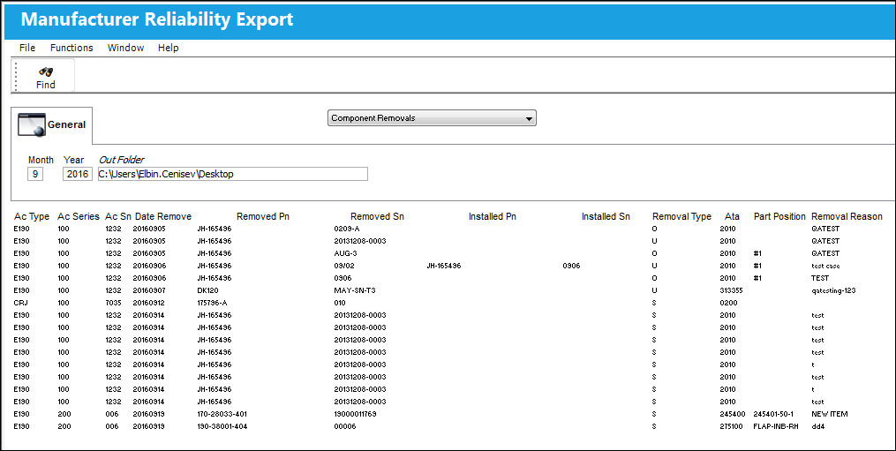The width and height of the screenshot is (896, 451).
Task: Click the Year input field
Action: 77,174
